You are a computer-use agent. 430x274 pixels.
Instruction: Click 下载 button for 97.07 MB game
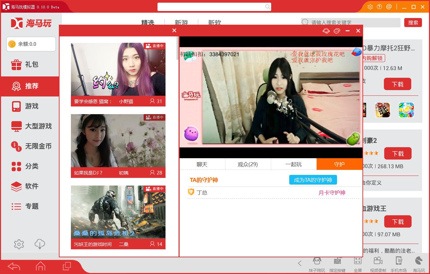(x=398, y=222)
